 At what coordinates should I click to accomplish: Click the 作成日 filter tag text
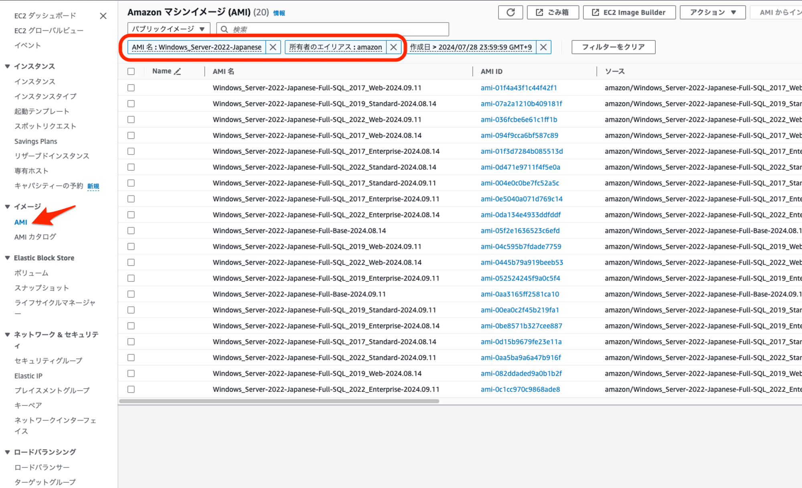tap(471, 47)
